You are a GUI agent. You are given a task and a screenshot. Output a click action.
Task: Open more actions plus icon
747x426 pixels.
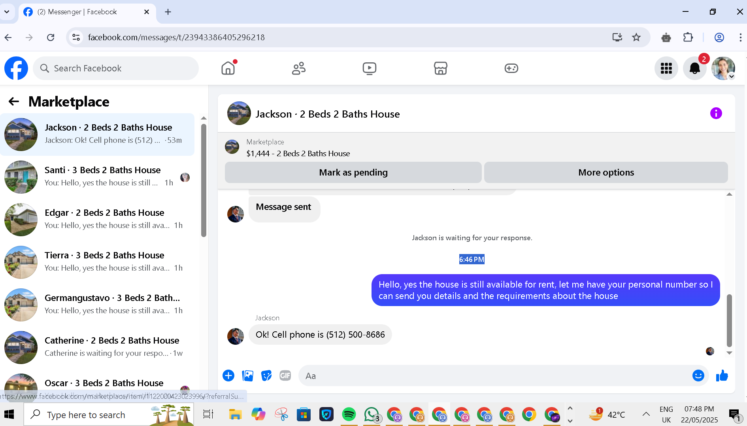tap(228, 376)
